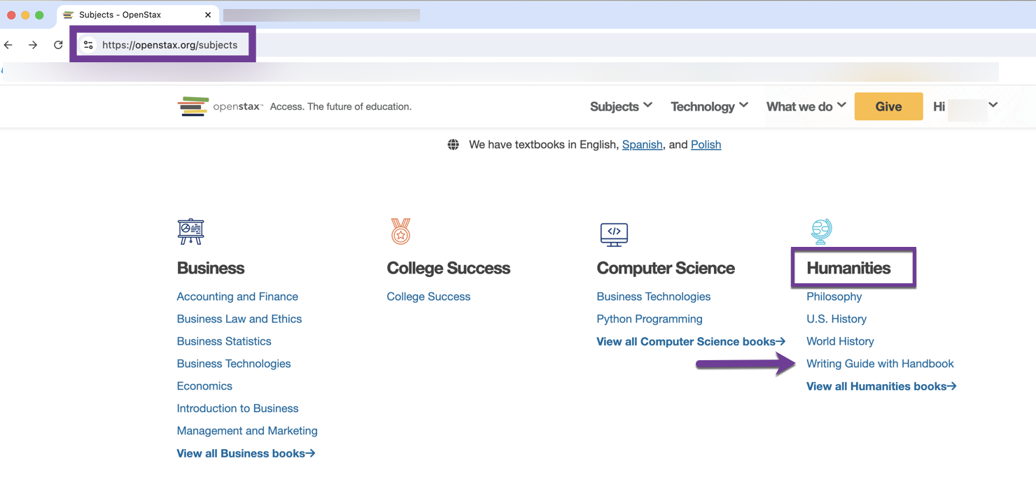Click the "Access. The future of education." tagline
This screenshot has width=1036, height=484.
click(x=341, y=106)
